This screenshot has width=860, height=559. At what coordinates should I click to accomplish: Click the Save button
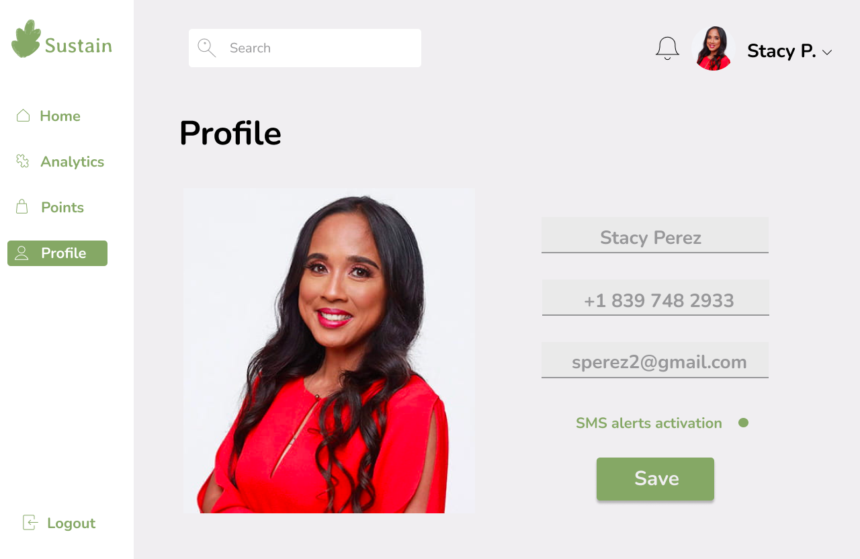tap(655, 478)
